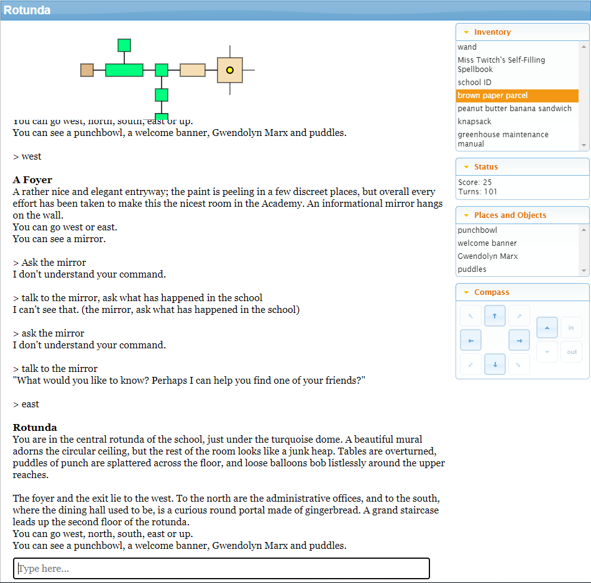Click the southwest compass arrow
The image size is (591, 583).
[470, 364]
